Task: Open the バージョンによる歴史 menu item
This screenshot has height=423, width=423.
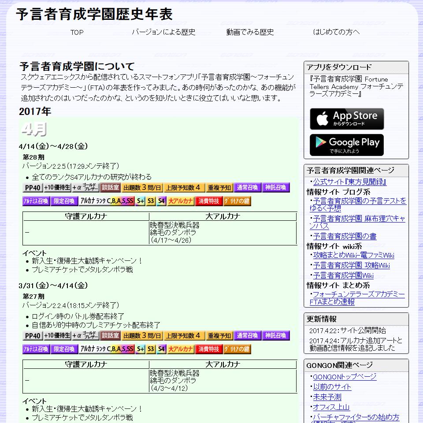Action: (x=163, y=32)
